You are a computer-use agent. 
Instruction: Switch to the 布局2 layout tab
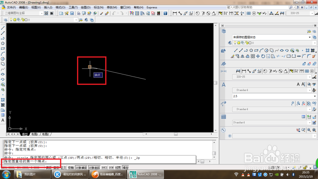(x=45, y=134)
